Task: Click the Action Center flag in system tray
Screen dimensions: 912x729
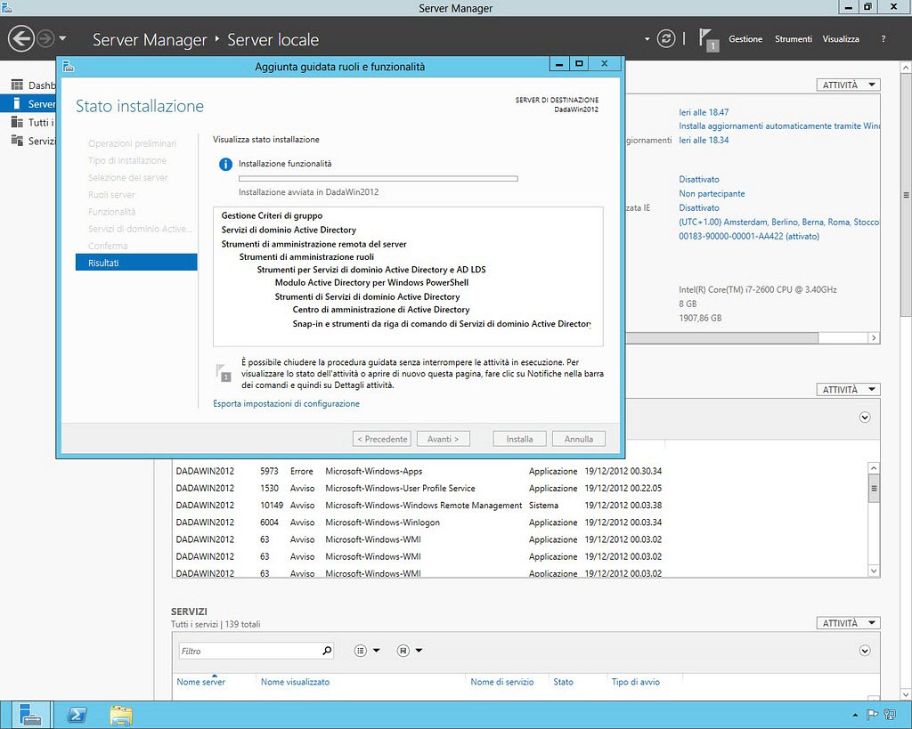Action: (x=873, y=715)
